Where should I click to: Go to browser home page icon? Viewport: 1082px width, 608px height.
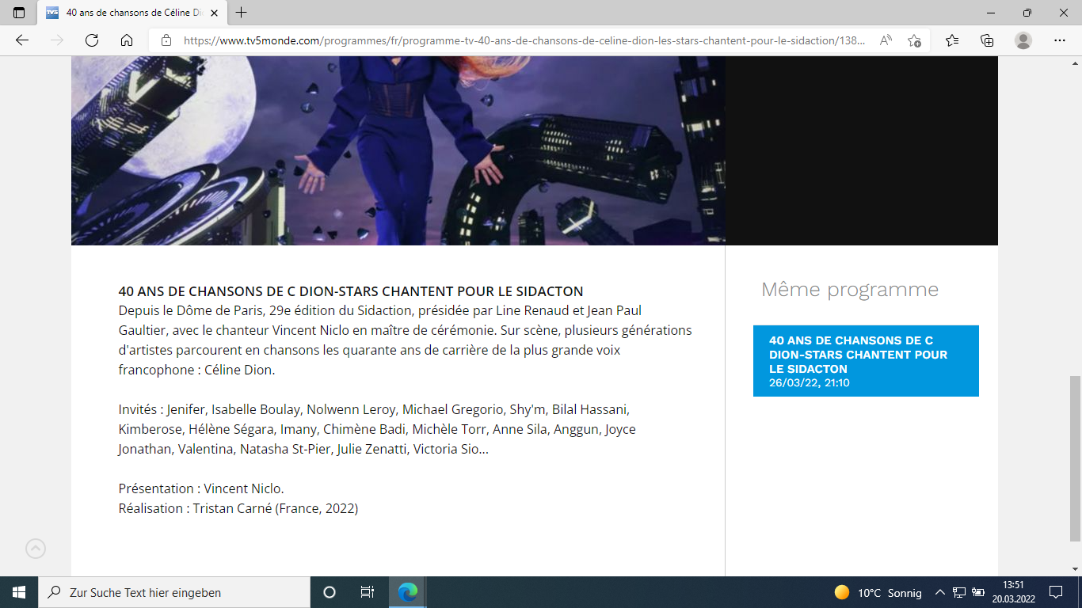(127, 40)
